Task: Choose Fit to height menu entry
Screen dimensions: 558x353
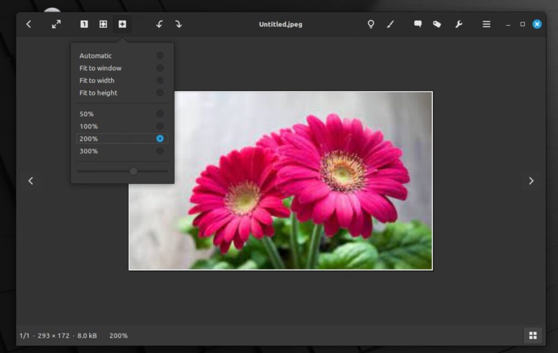Action: coord(99,93)
